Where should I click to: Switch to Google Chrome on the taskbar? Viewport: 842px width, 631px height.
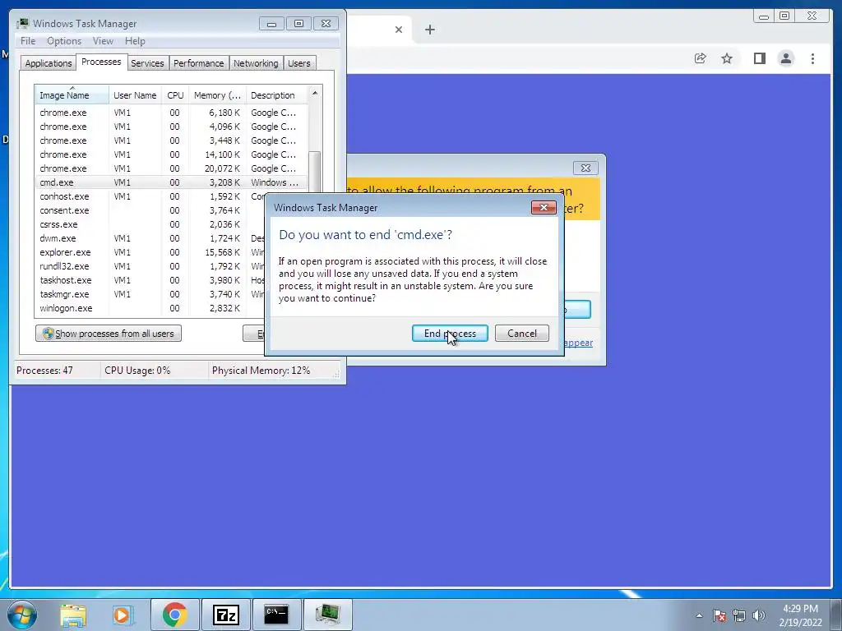pyautogui.click(x=174, y=615)
